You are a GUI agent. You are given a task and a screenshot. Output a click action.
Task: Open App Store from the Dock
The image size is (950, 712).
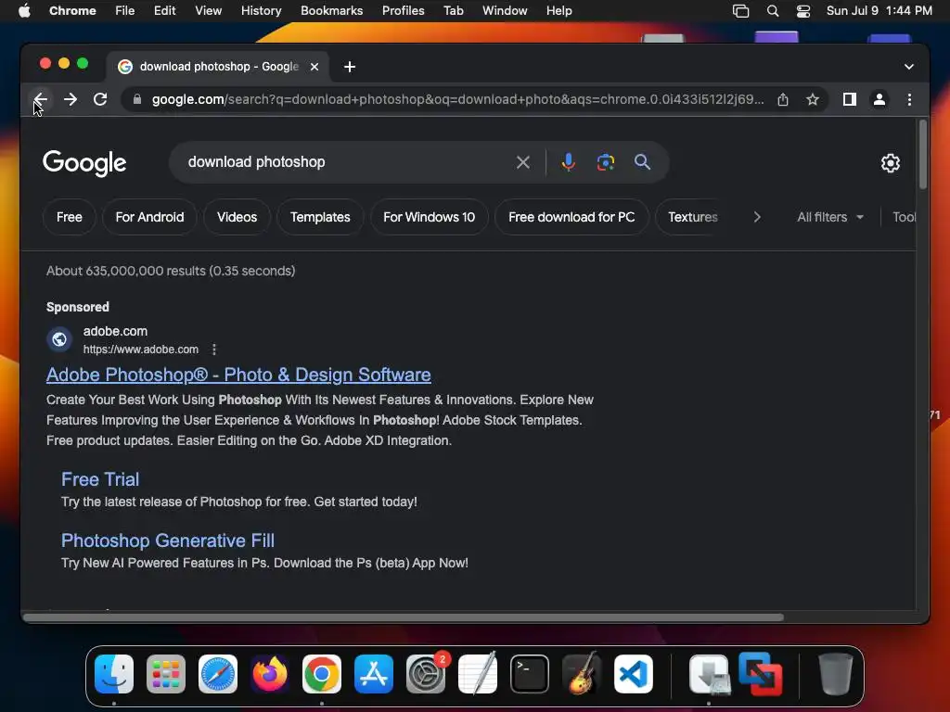point(374,674)
